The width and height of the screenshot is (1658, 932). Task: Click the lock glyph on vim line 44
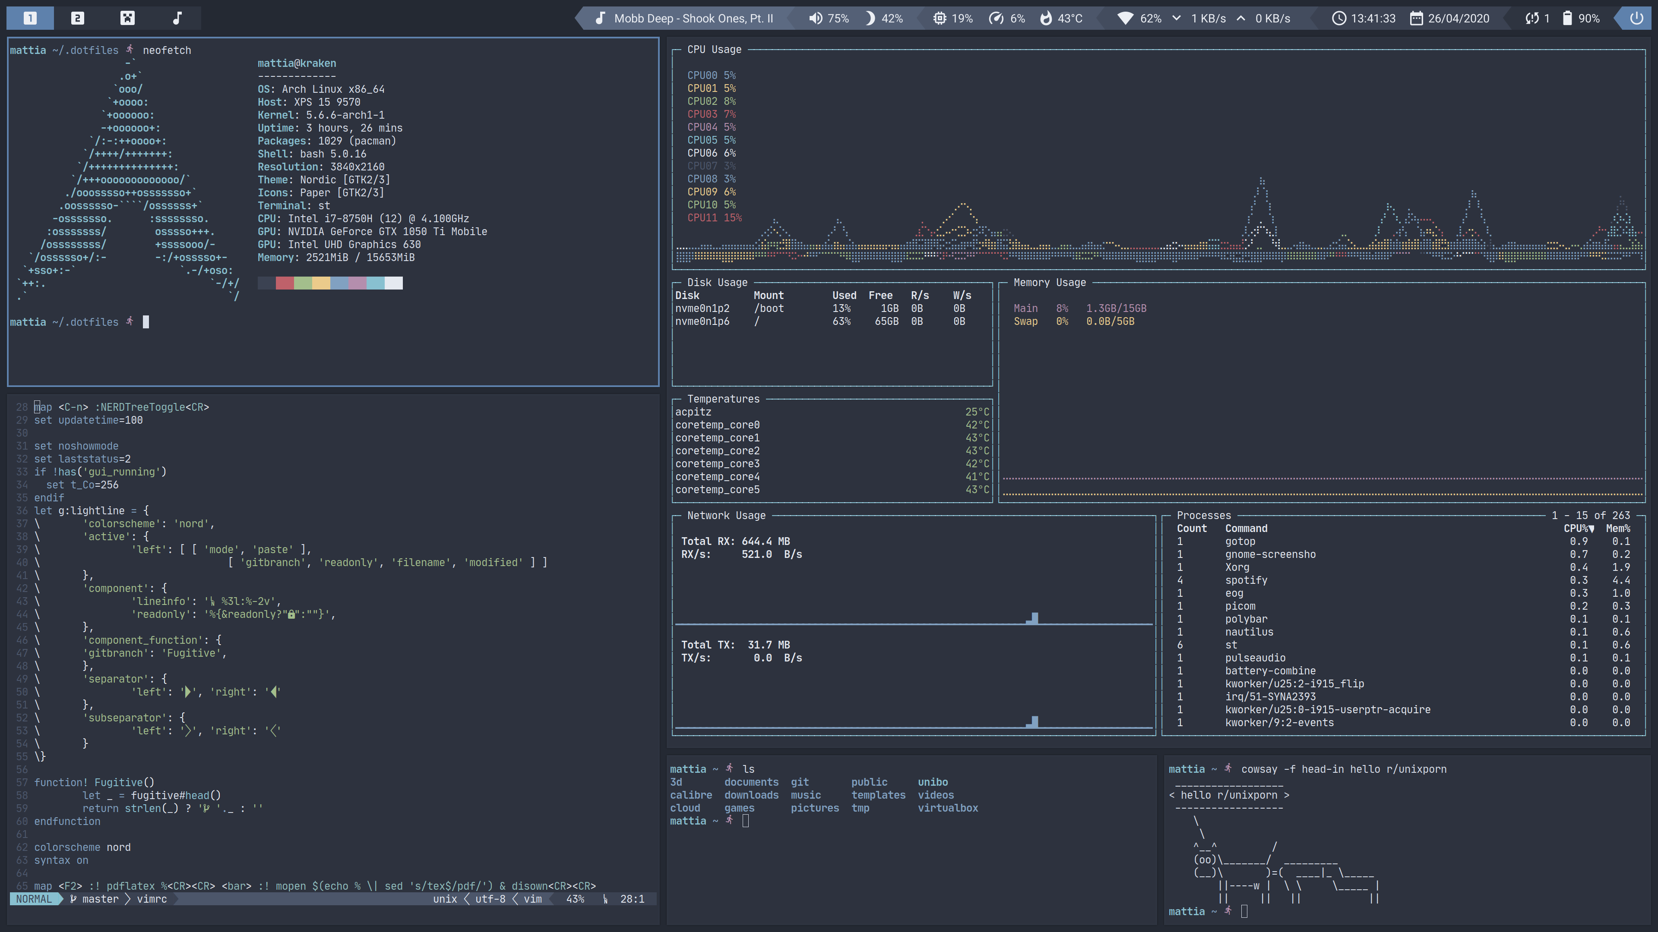[291, 615]
